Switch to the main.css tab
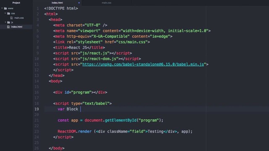 point(106,3)
